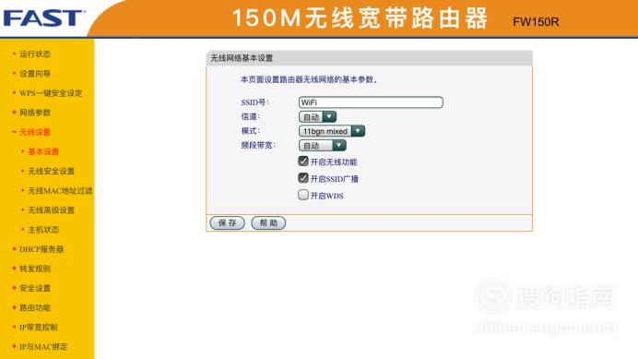The width and height of the screenshot is (638, 359).
Task: Expand 转发规则 menu
Action: (35, 269)
